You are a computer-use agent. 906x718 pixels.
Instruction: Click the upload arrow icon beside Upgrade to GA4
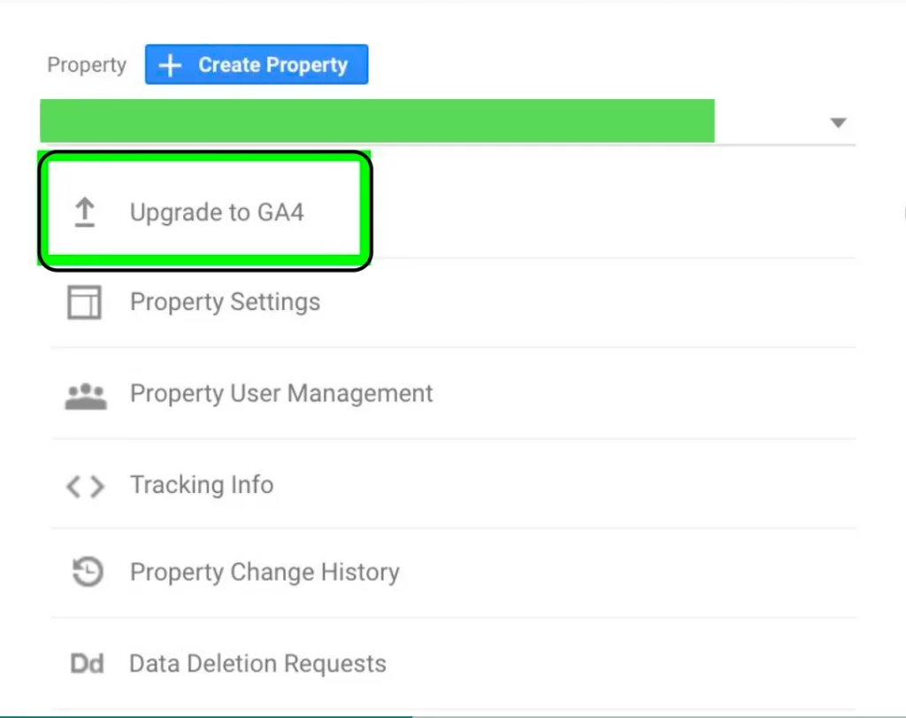85,212
